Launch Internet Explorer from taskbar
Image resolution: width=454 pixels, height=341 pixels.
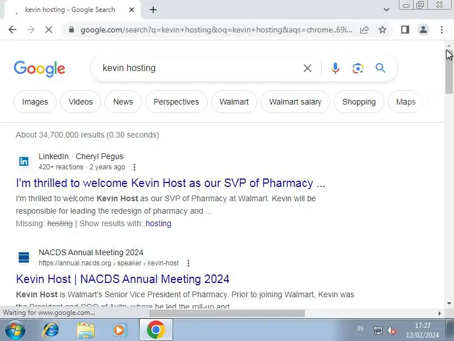point(51,330)
